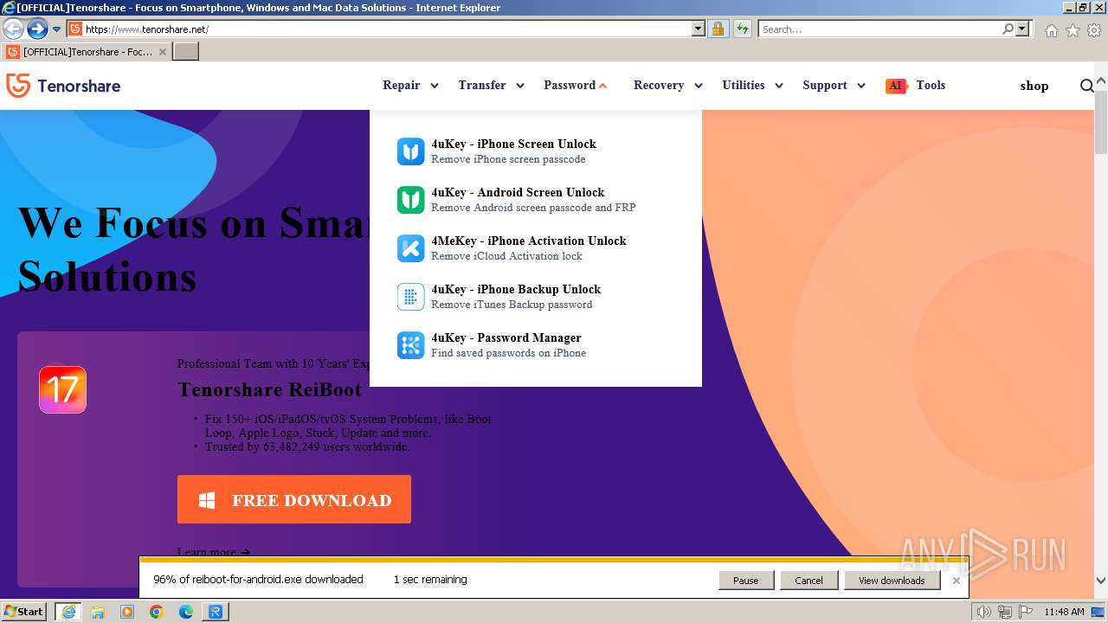The width and height of the screenshot is (1108, 623).
Task: Open the website search magnifier icon
Action: pos(1086,86)
